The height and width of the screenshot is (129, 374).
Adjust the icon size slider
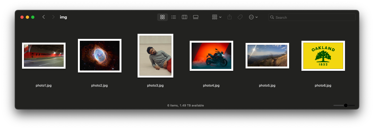(346, 105)
